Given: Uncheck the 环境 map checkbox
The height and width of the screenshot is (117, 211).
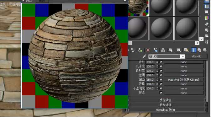Looking at the screenshot, I should [161, 93].
